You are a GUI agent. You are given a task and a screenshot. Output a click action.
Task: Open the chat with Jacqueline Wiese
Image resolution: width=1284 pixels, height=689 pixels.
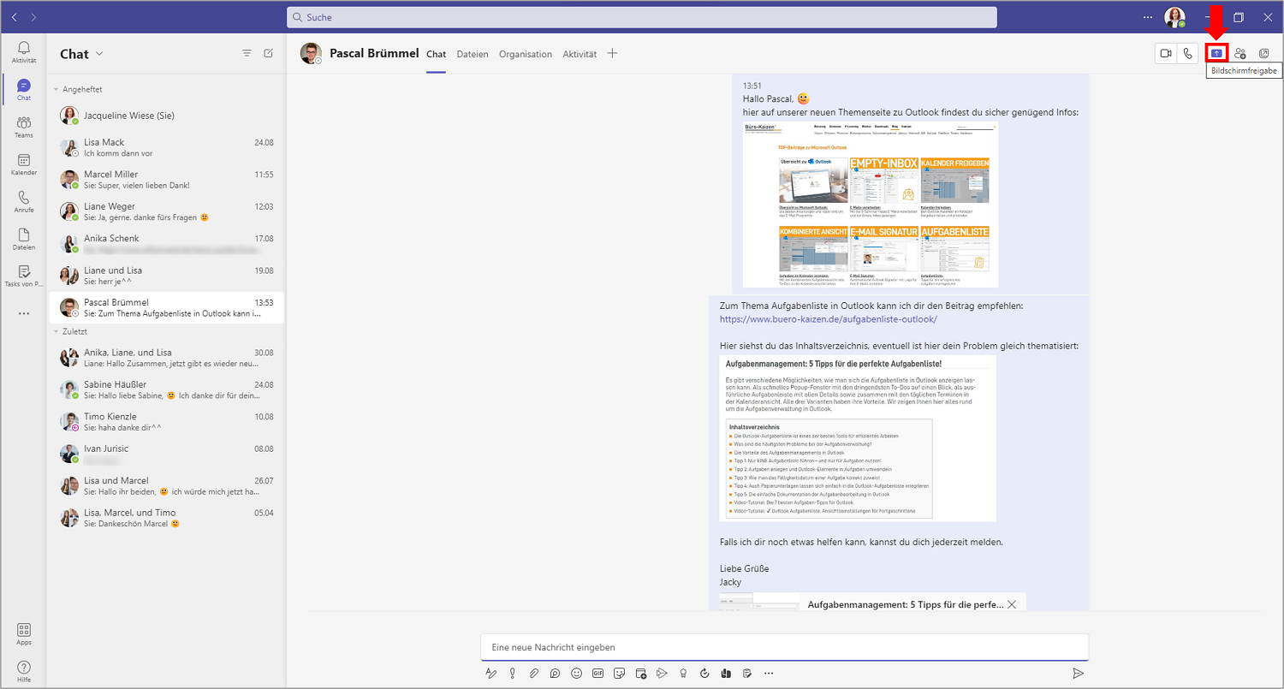click(x=166, y=116)
